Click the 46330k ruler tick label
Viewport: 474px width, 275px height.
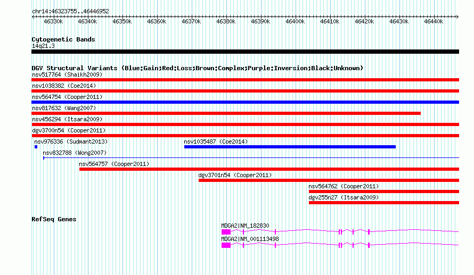coord(53,21)
